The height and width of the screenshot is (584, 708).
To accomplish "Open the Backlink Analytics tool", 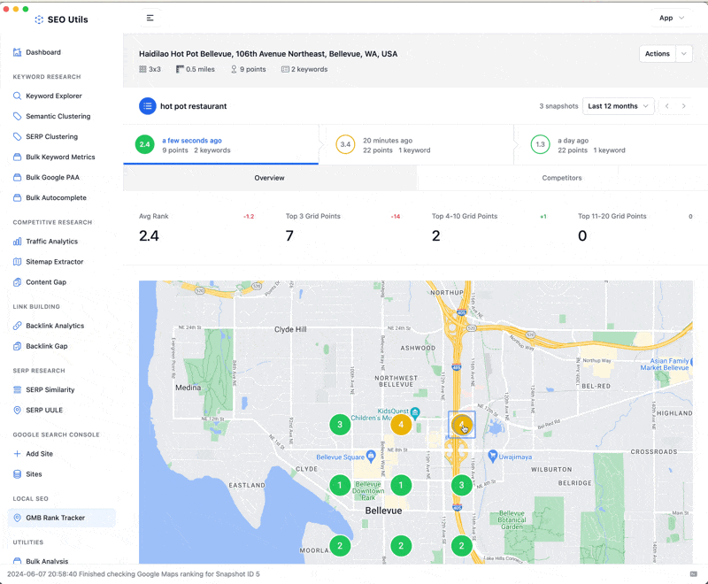I will [55, 326].
